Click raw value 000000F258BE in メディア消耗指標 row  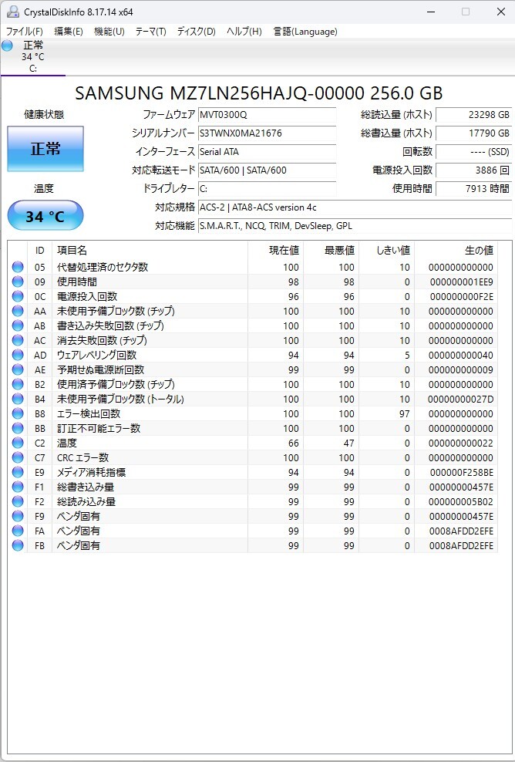[461, 472]
